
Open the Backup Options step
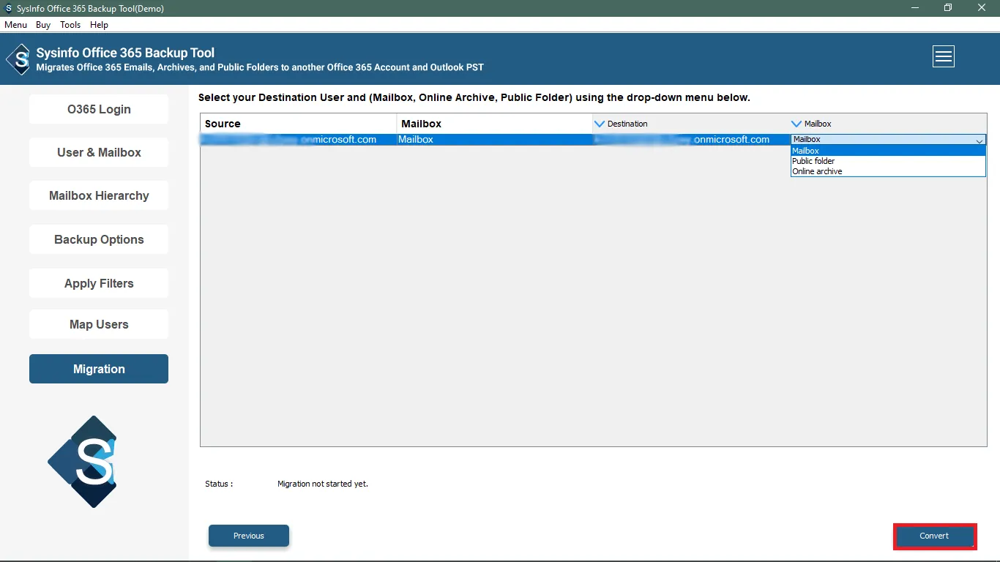click(99, 239)
